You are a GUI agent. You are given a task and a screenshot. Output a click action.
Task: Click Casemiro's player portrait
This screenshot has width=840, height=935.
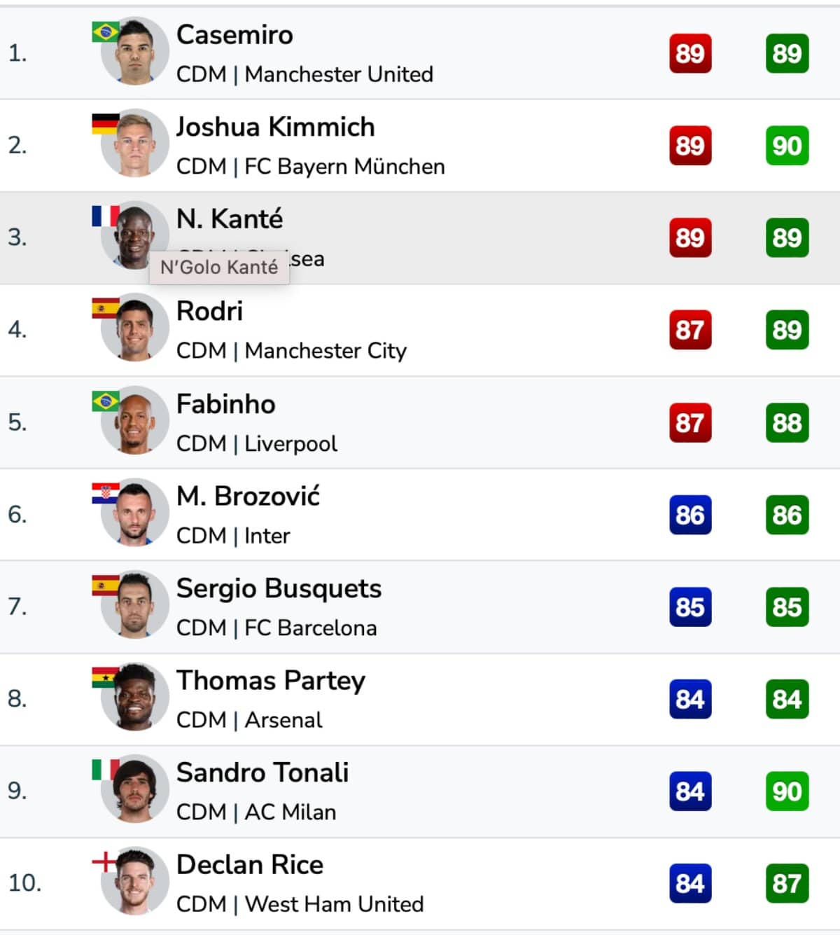(134, 52)
